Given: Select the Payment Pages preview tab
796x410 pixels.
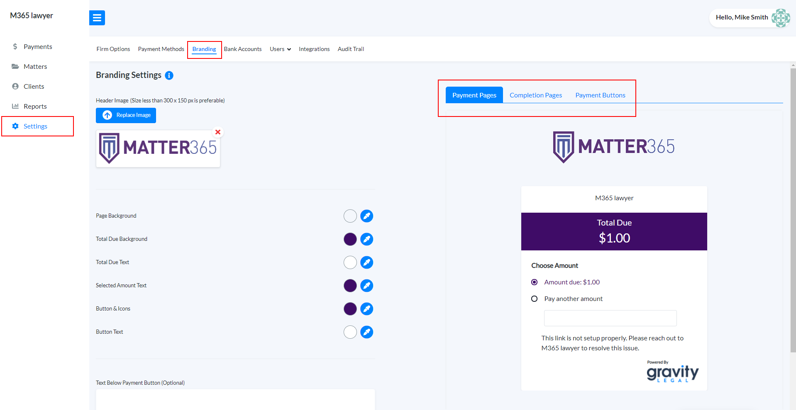Looking at the screenshot, I should point(474,95).
